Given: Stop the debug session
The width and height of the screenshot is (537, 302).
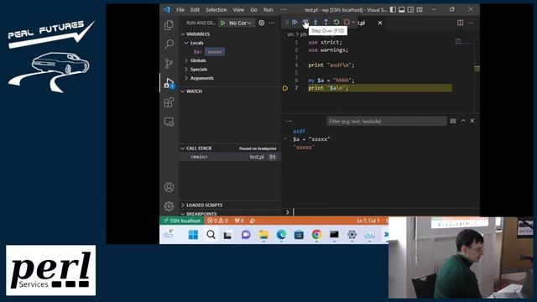Looking at the screenshot, I should coord(347,23).
